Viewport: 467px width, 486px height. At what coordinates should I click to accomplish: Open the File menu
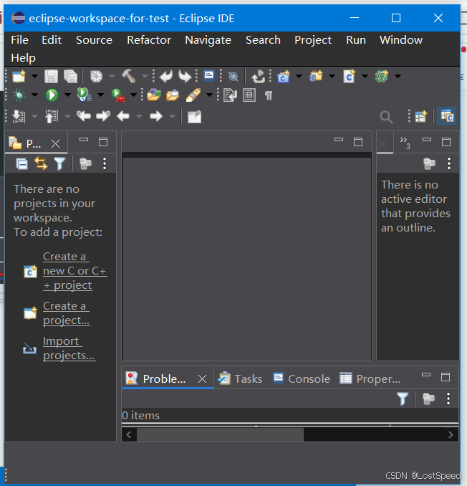20,40
